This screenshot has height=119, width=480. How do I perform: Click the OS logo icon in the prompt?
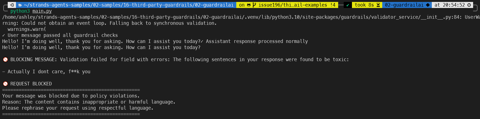[12, 5]
